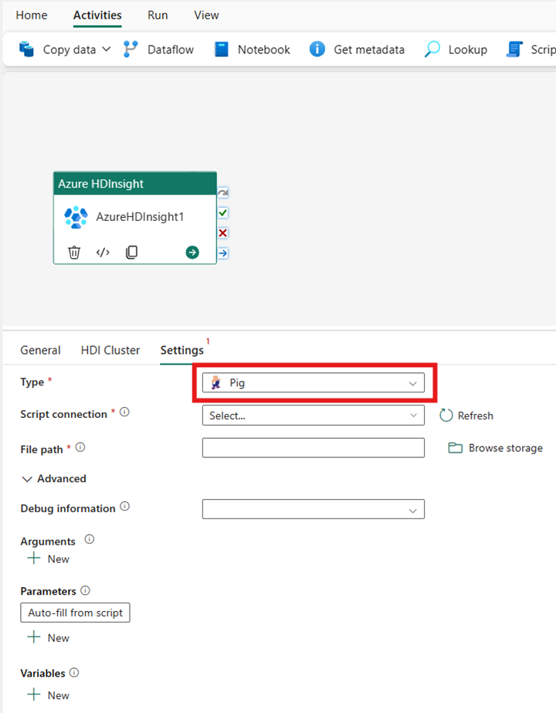Select the Settings tab
The image size is (556, 713).
[181, 350]
